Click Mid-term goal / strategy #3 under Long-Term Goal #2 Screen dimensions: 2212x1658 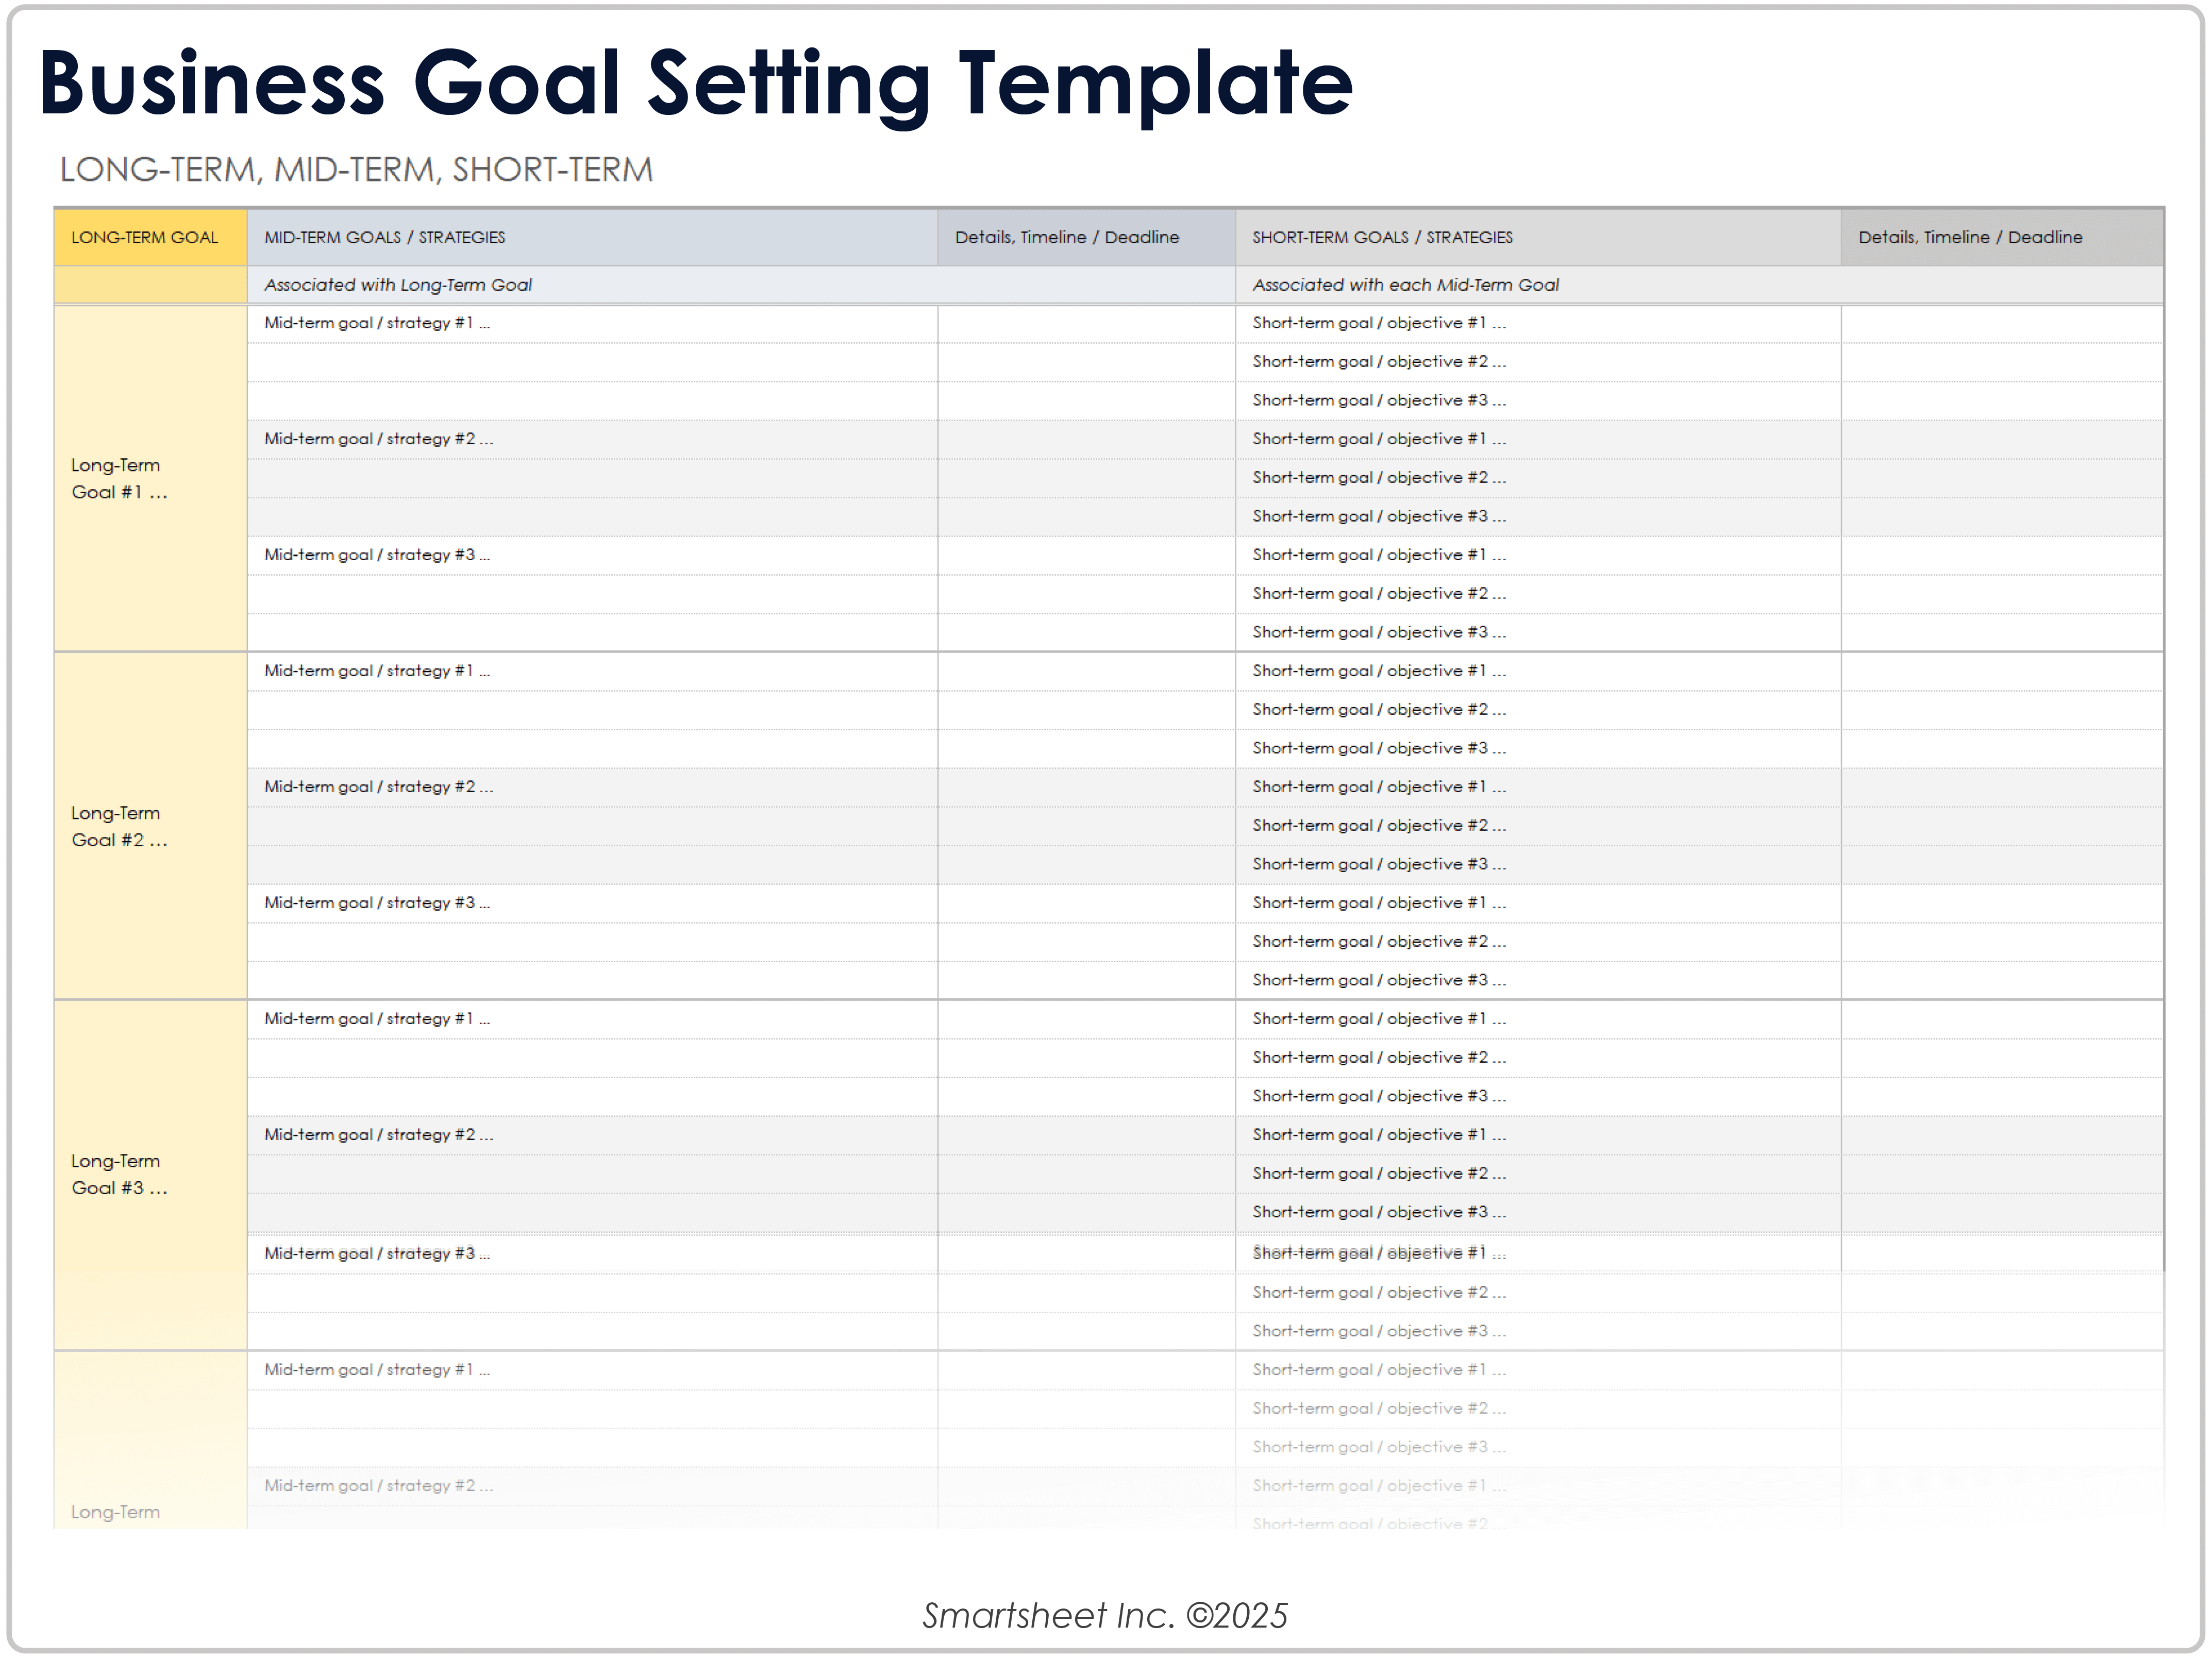[x=377, y=903]
